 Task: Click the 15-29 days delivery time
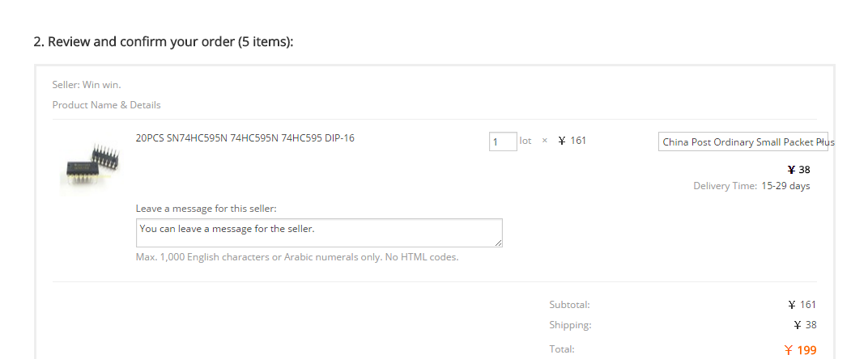point(785,186)
